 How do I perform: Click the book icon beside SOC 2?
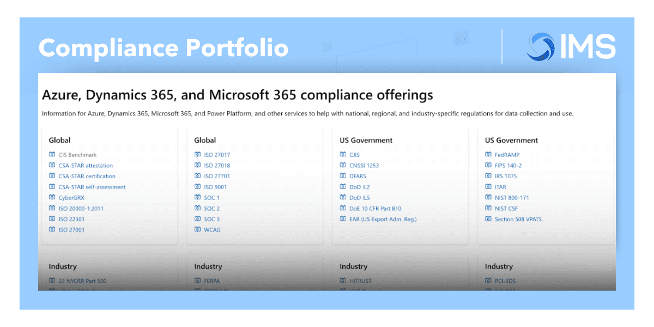pyautogui.click(x=198, y=208)
